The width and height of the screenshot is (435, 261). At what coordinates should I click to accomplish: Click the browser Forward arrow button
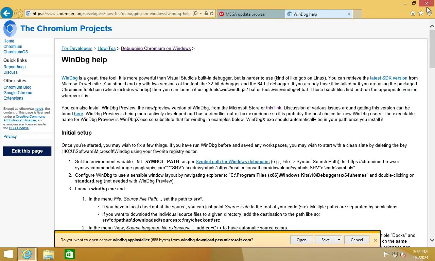(19, 14)
